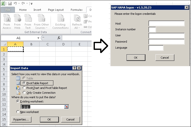Click the PivotTable Report icon
The image size is (191, 127).
coord(18,83)
